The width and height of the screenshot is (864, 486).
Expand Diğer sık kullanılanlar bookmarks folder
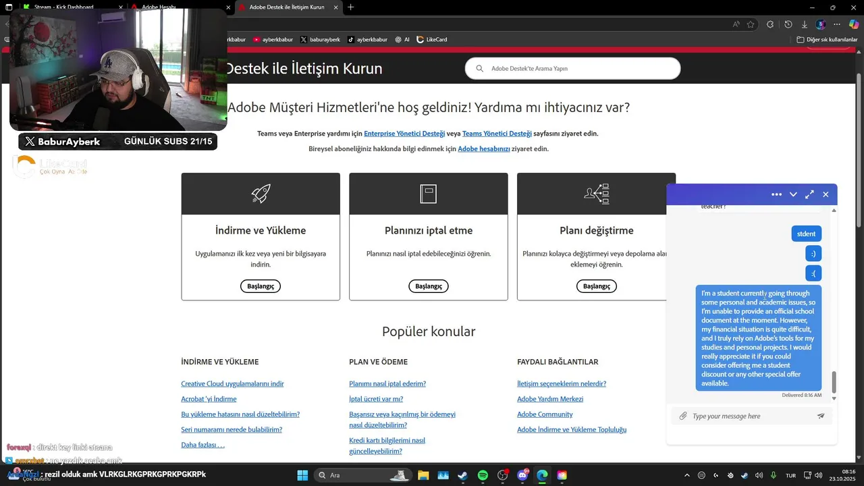[827, 39]
